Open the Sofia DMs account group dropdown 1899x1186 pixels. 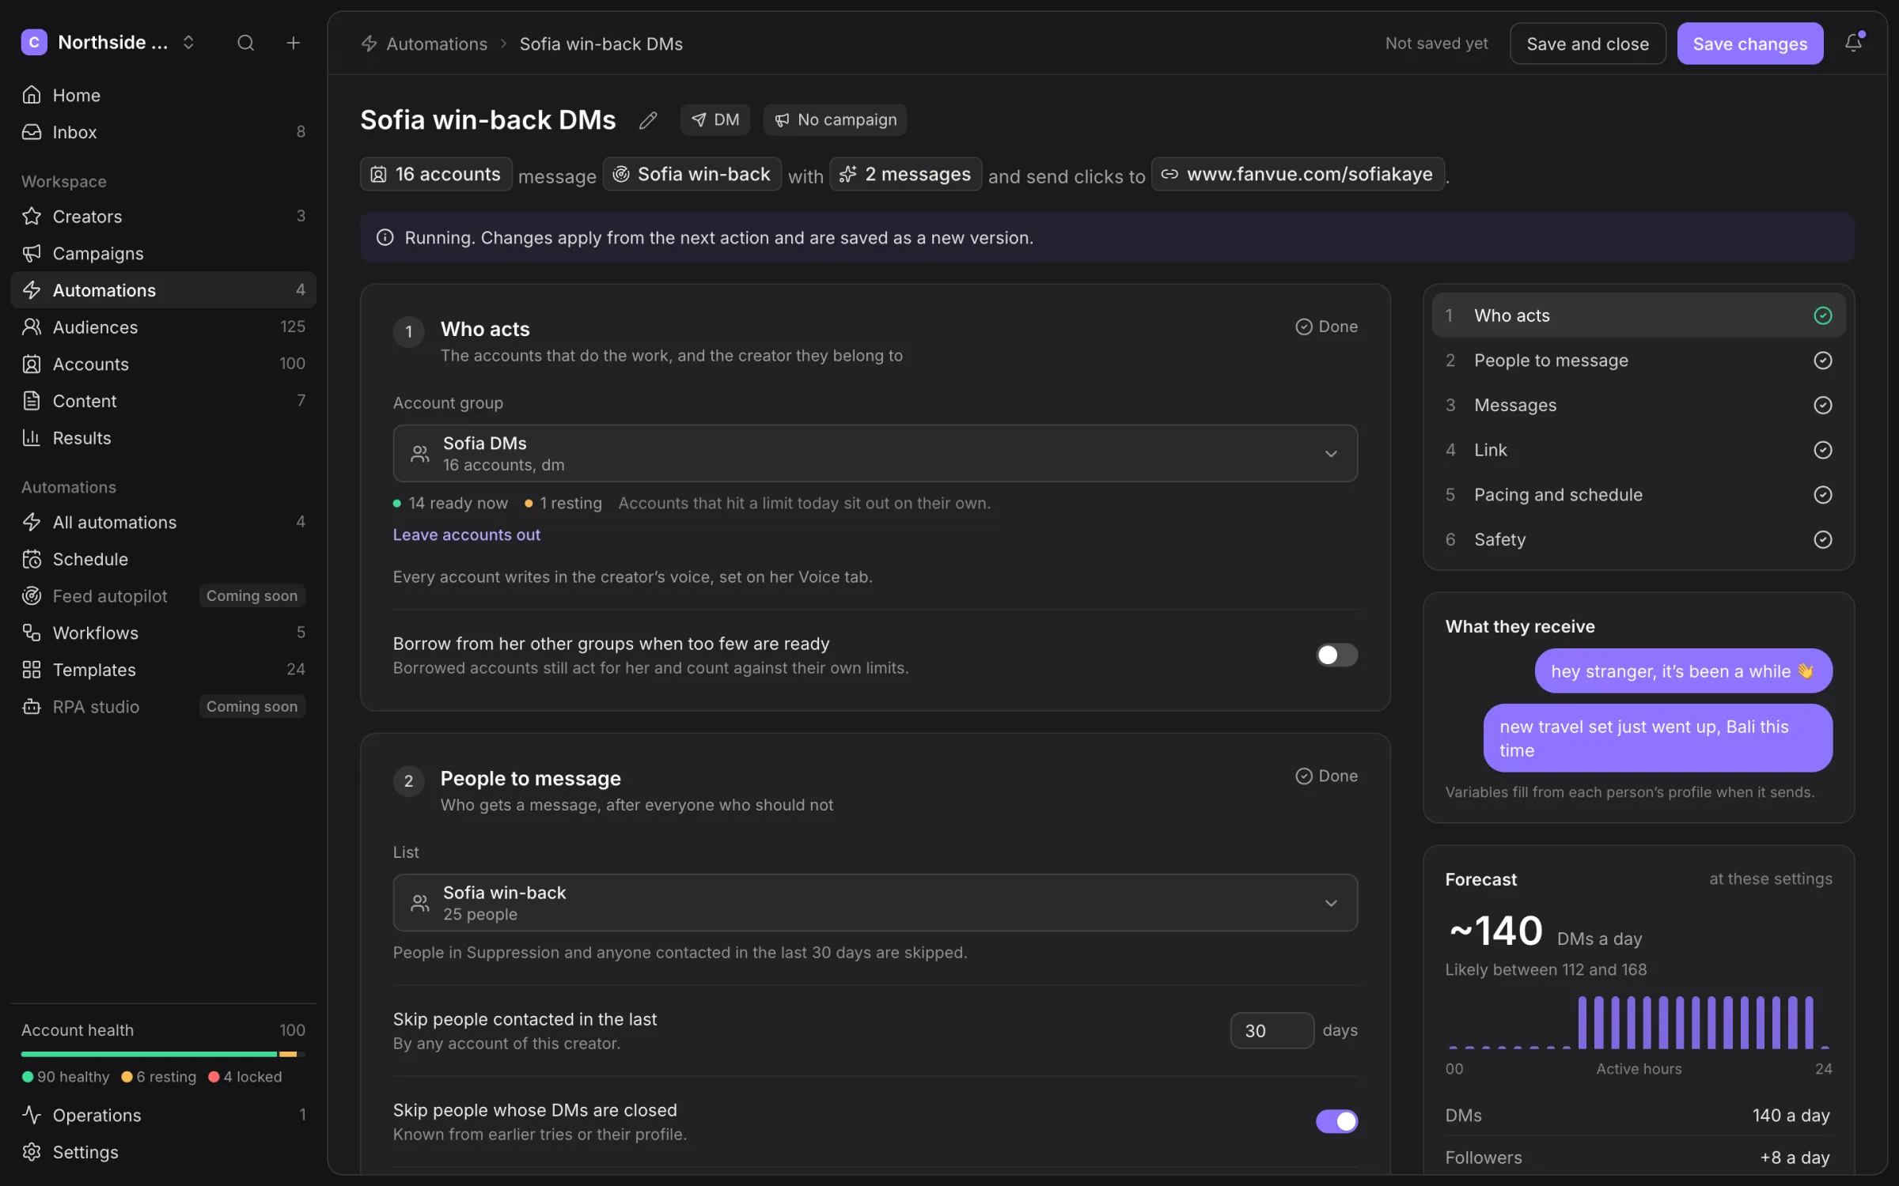[875, 453]
